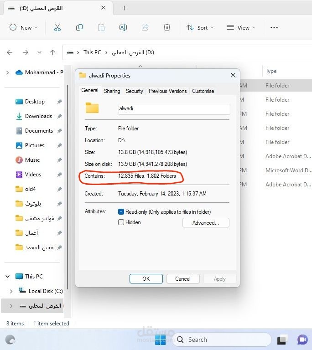Image resolution: width=312 pixels, height=350 pixels.
Task: Close the القرص المحلي (D:) tab
Action: click(x=103, y=8)
